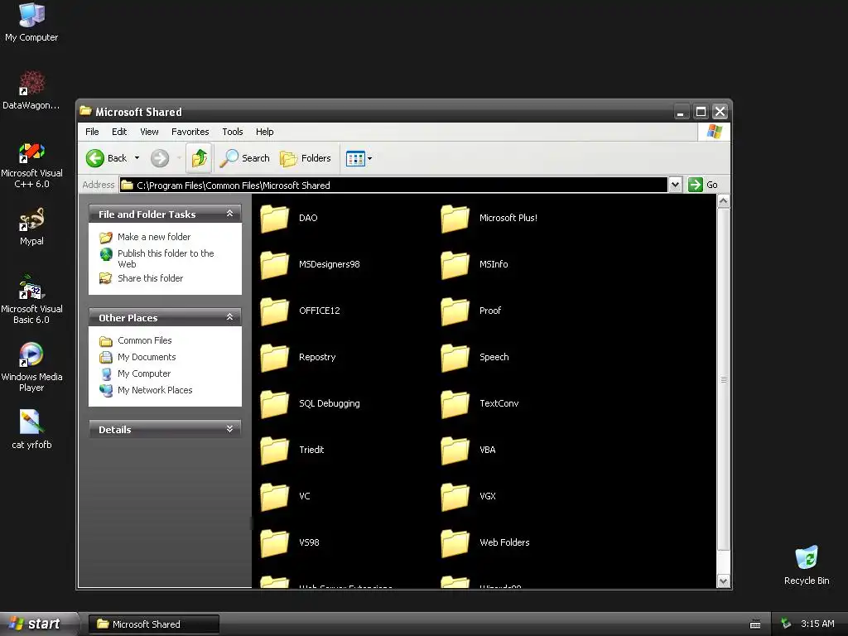Go back using the green Back arrow
Viewport: 848px width, 636px height.
tap(106, 158)
